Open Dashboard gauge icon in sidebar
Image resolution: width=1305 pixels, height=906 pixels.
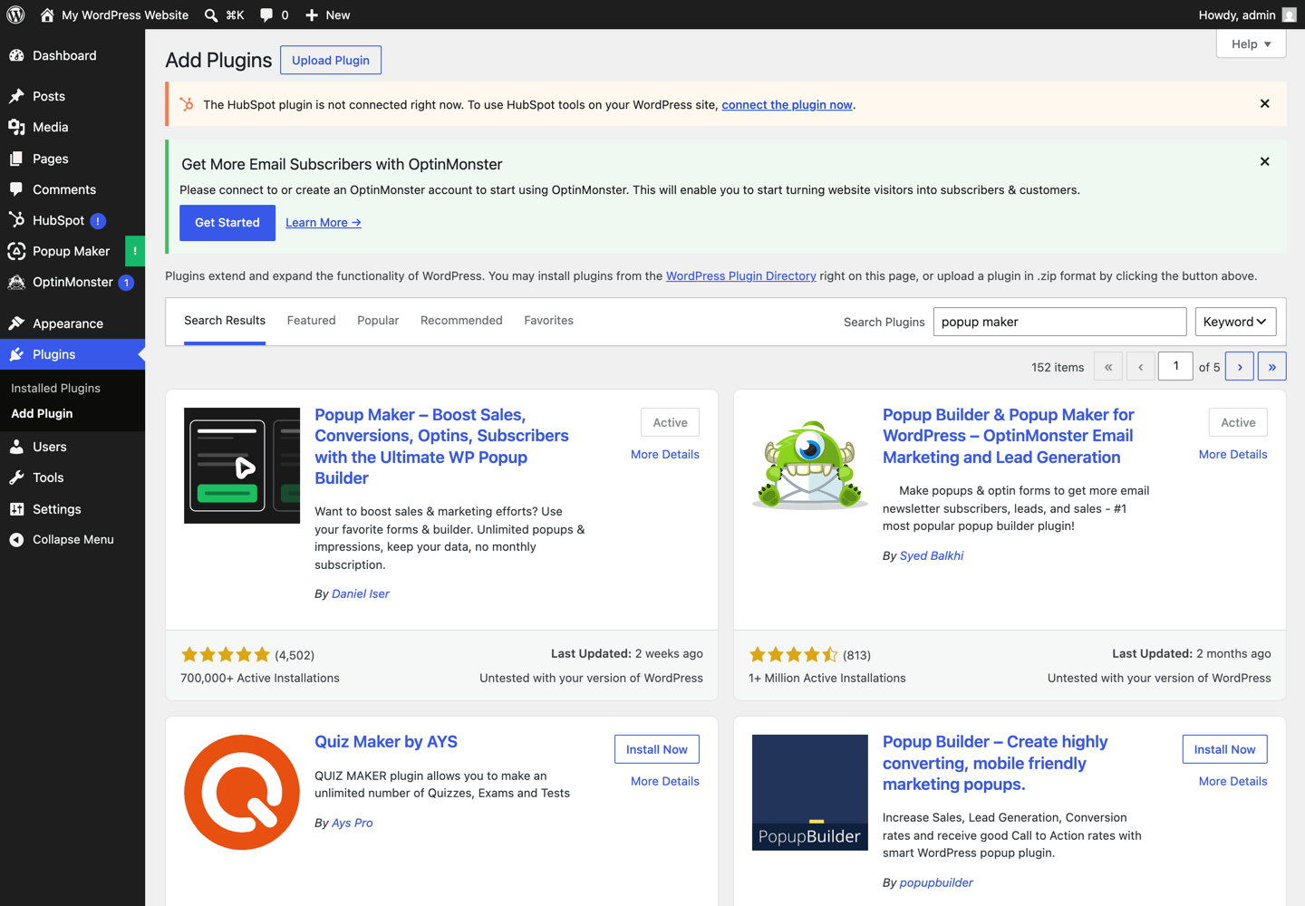(x=16, y=55)
